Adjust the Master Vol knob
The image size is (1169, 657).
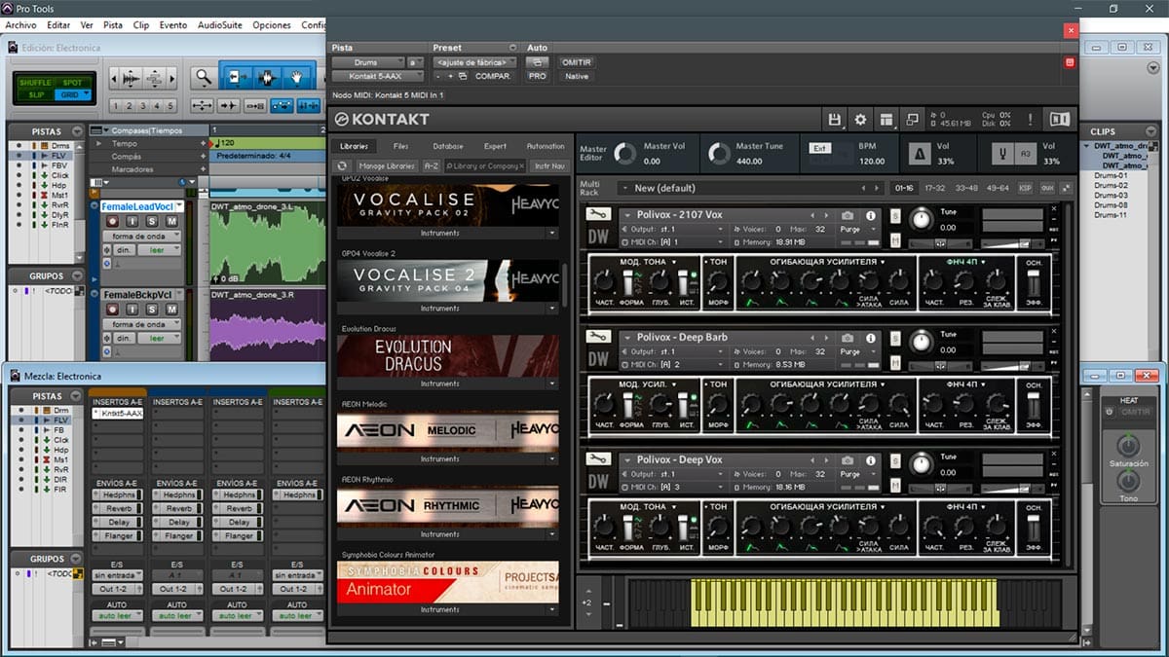point(624,154)
